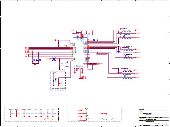Click the rightmost capacitor in power supply filtering box
170x127 pixels.
pos(53,113)
